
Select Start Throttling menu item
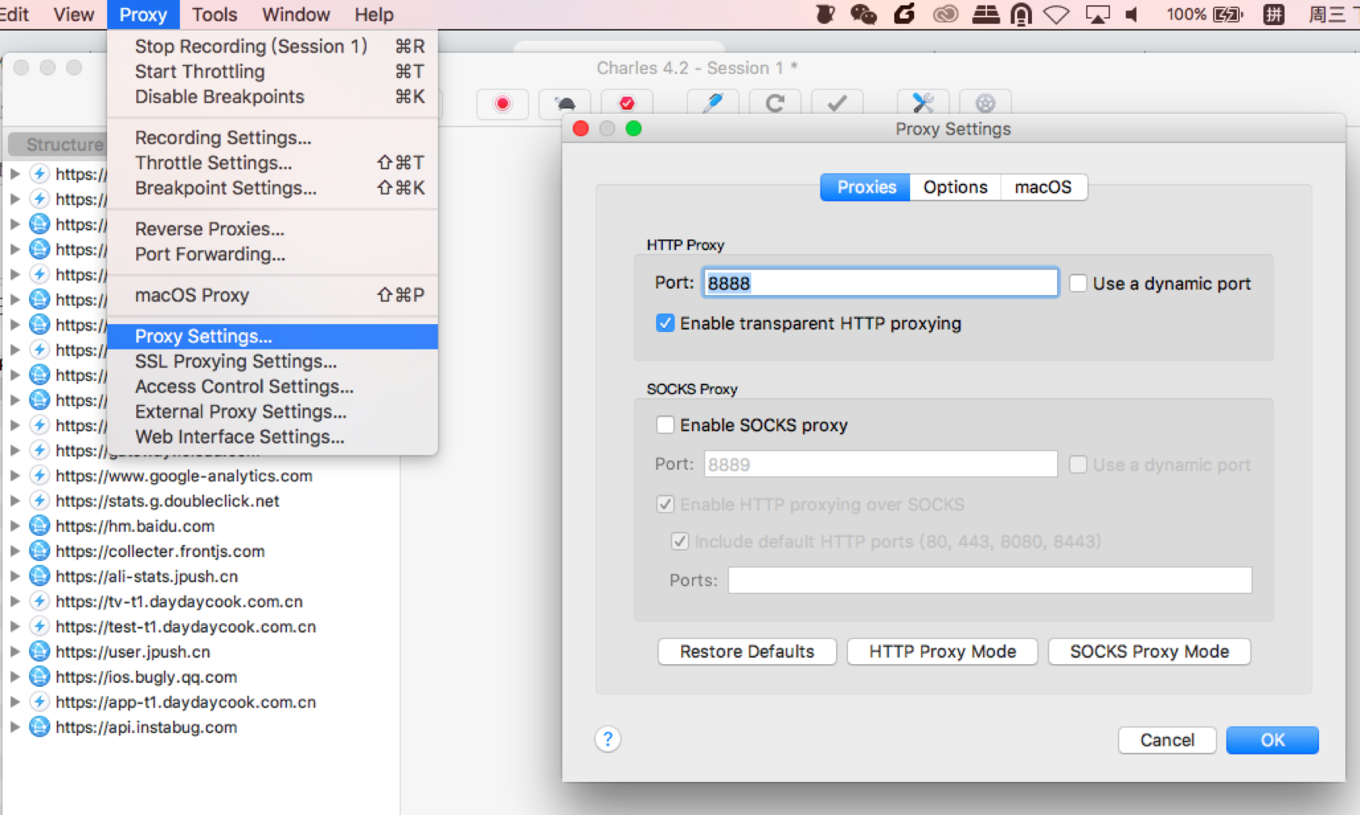[x=272, y=72]
